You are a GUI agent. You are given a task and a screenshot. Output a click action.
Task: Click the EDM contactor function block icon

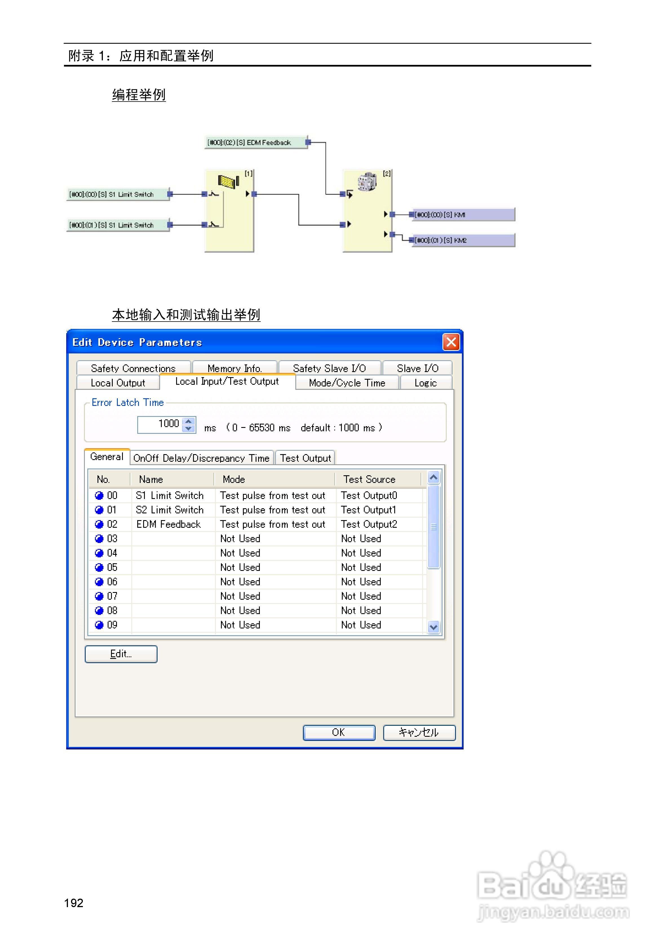click(x=367, y=182)
